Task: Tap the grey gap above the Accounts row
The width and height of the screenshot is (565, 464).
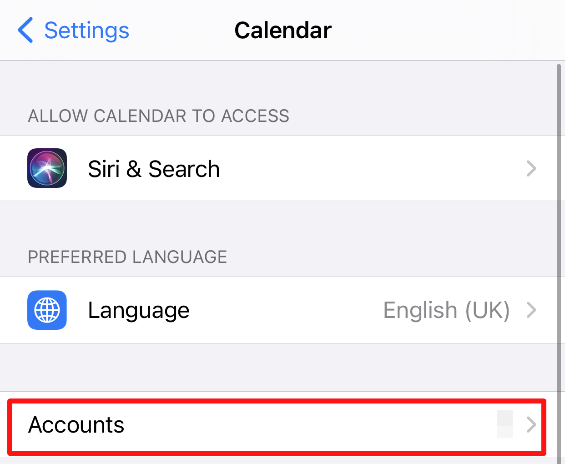Action: [273, 367]
